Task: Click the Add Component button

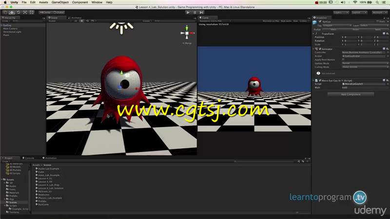Action: (351, 94)
